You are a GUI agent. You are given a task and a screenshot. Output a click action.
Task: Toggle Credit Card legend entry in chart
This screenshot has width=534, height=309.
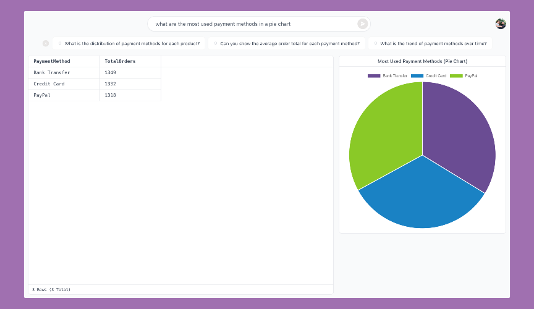(x=428, y=75)
